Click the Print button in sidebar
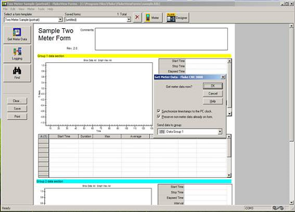The height and width of the screenshot is (212, 295). 17,117
